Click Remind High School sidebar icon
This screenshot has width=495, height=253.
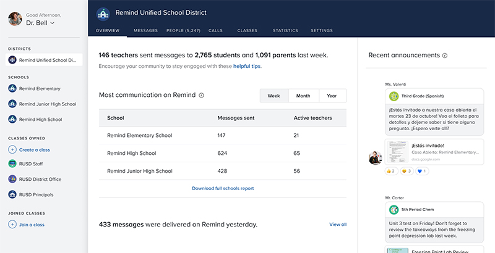click(x=12, y=119)
